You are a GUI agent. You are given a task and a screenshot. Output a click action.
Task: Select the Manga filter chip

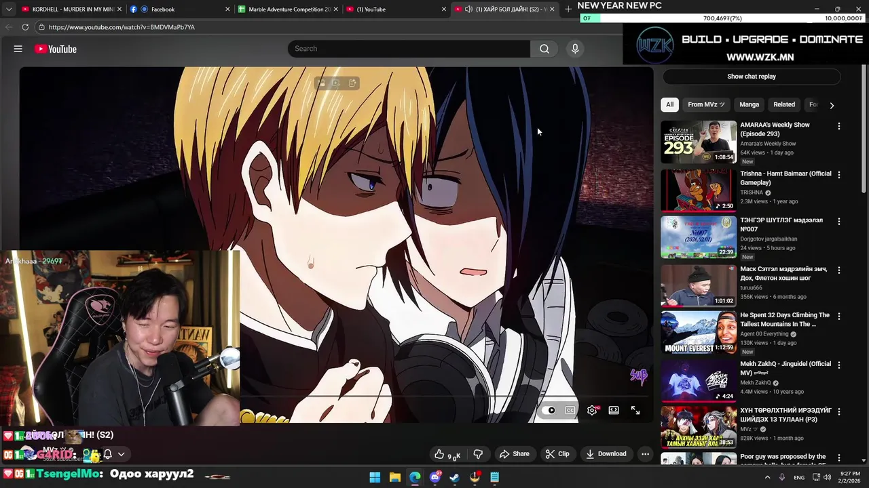click(x=750, y=104)
